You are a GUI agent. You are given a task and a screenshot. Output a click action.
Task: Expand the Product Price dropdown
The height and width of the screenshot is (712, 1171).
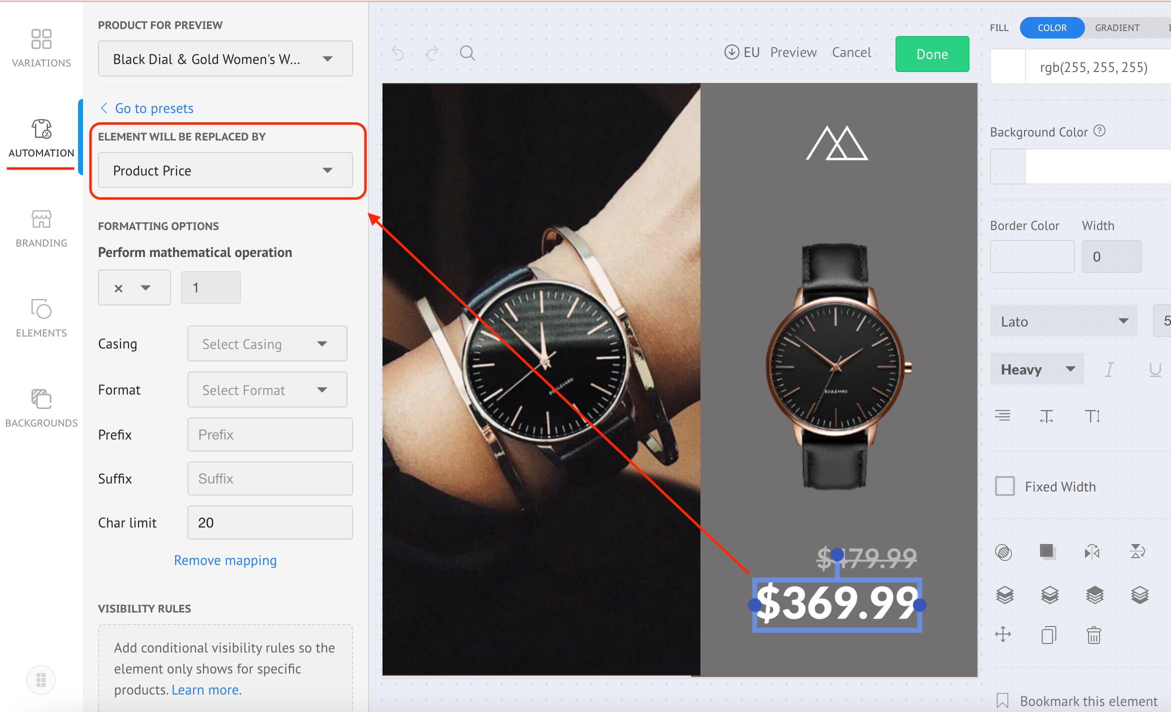[225, 170]
